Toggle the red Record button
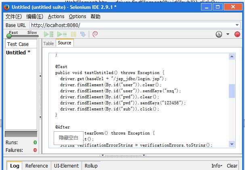245x170 pixels. tap(237, 34)
